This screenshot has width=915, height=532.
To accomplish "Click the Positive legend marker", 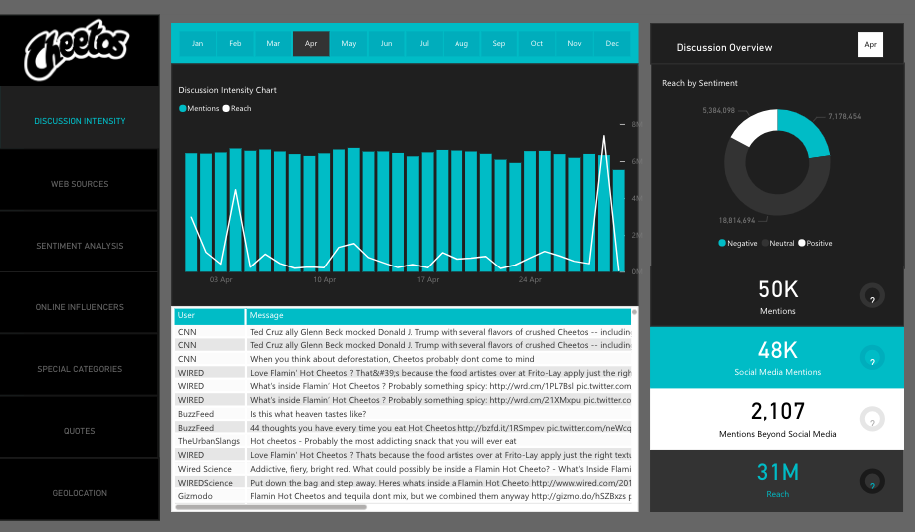I will (802, 243).
